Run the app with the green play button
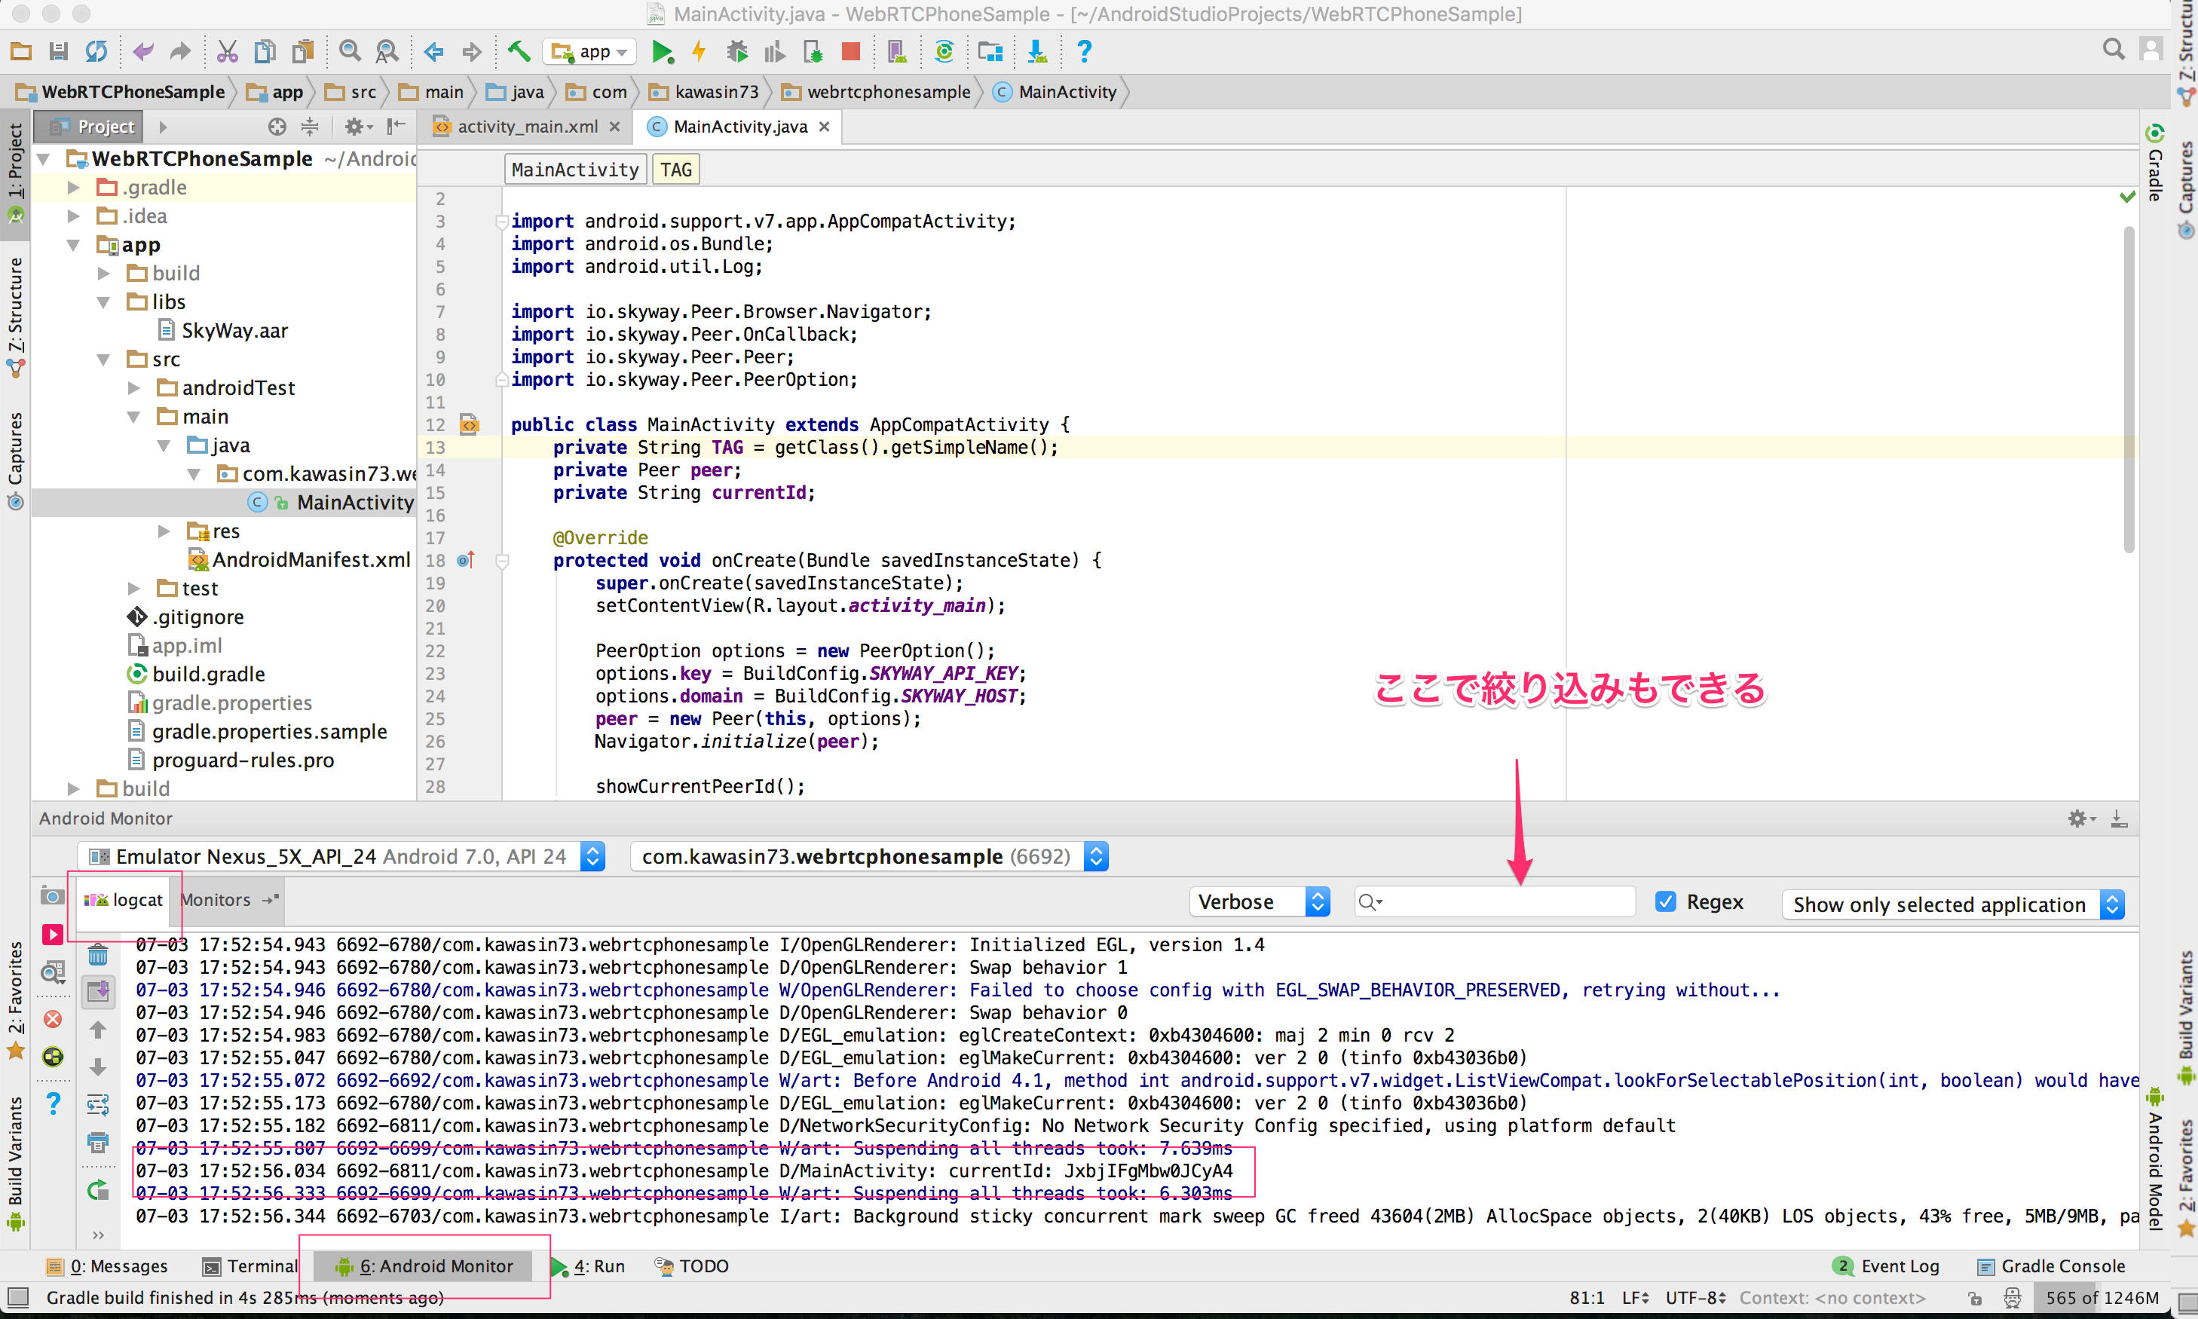 pyautogui.click(x=663, y=51)
